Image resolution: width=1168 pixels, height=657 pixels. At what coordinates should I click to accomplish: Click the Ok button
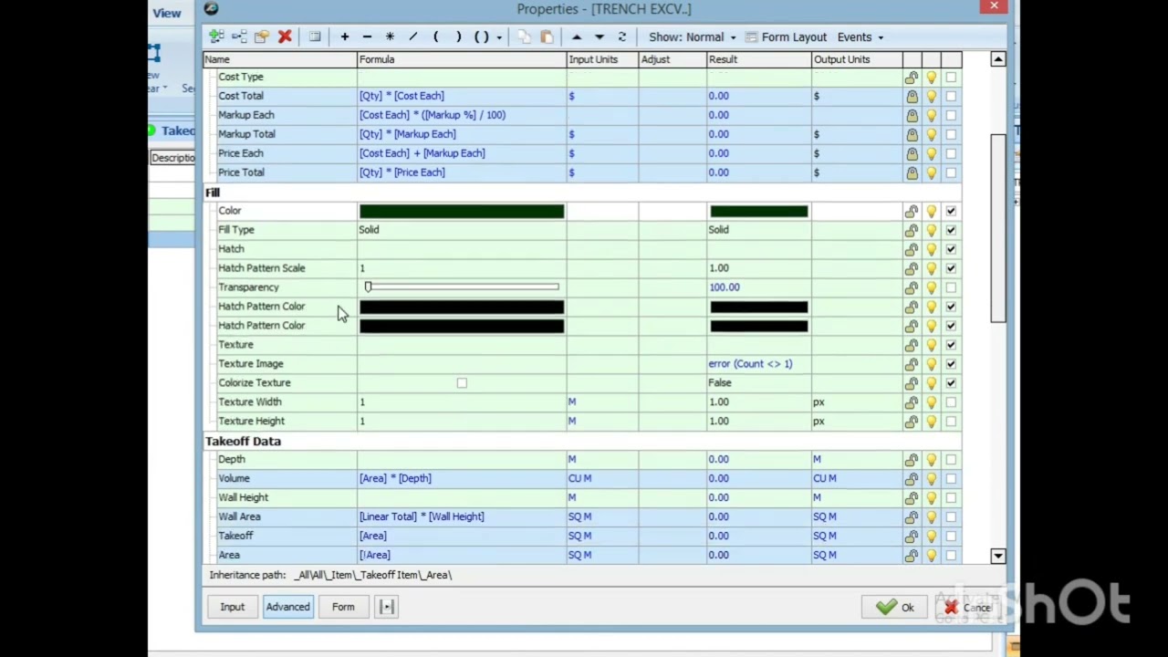[x=894, y=608]
